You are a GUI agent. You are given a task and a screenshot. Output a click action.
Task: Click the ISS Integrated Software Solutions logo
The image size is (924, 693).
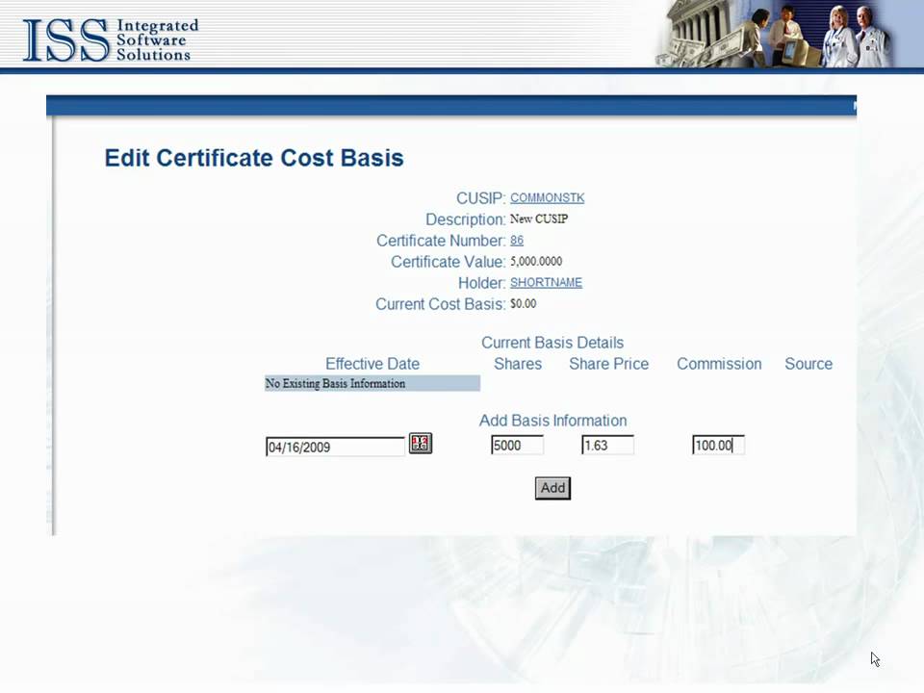point(110,39)
